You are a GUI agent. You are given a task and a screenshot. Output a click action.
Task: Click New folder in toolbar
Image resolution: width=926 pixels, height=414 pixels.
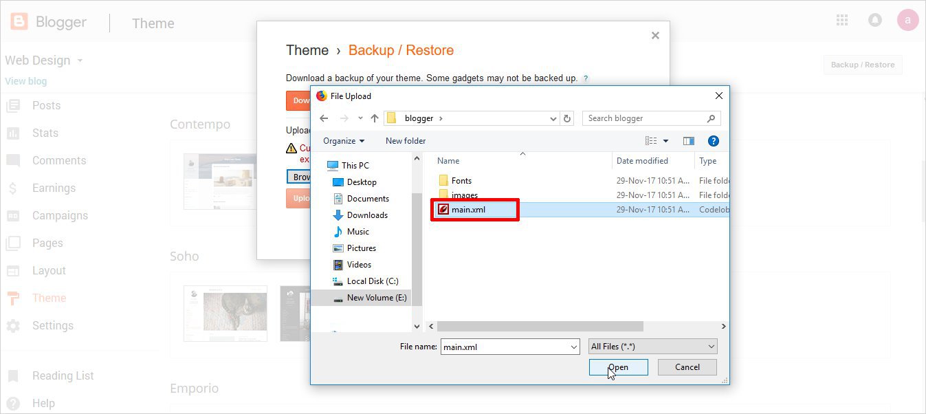406,141
